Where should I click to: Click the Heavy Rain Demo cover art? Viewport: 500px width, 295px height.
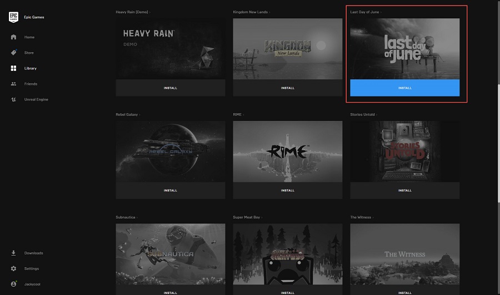pos(171,49)
